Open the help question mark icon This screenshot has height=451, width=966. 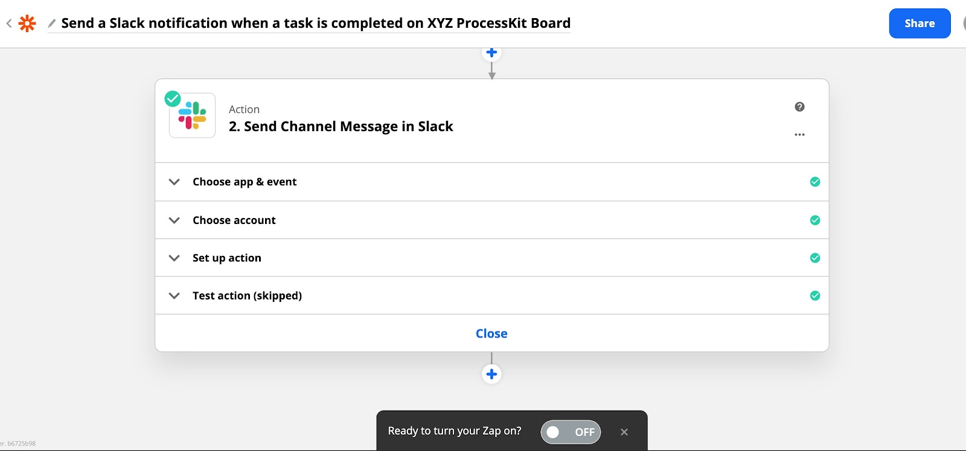799,107
